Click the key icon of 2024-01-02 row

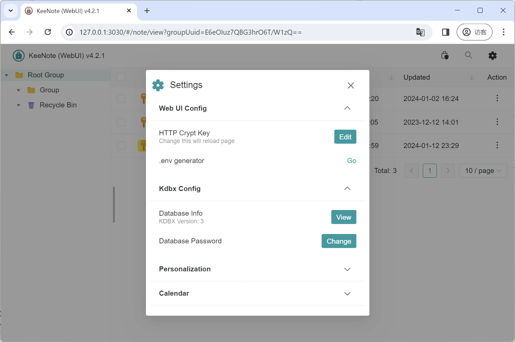pyautogui.click(x=143, y=99)
